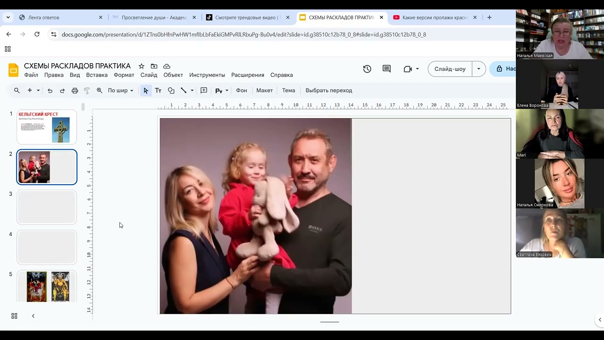Screen dimensions: 604x340
Task: Switch to 'Лента ответов' browser tab
Action: 60,17
